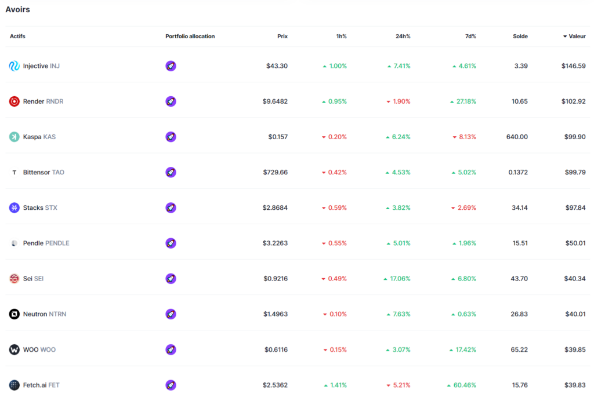Sort the table by Prix
594x397 pixels.
pyautogui.click(x=282, y=36)
